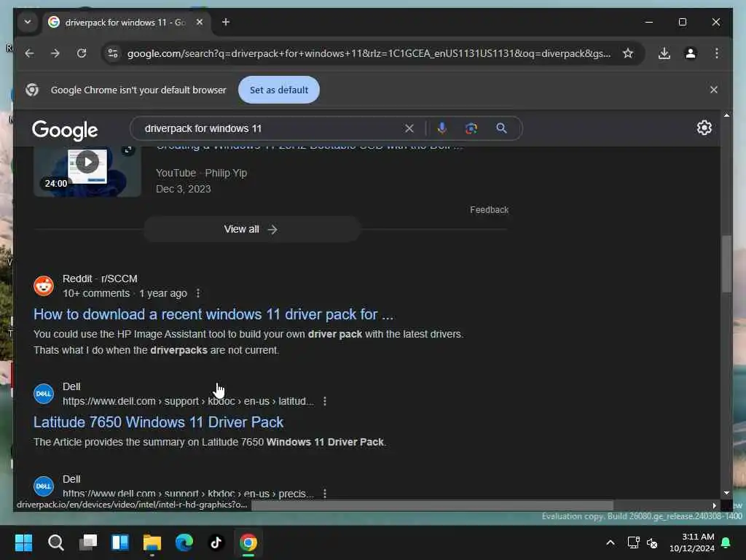Click the address bar URL
This screenshot has width=746, height=560.
click(x=369, y=53)
